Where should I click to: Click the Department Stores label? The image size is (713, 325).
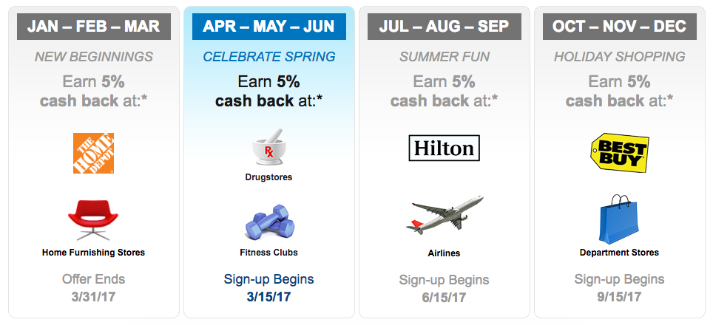click(x=619, y=253)
